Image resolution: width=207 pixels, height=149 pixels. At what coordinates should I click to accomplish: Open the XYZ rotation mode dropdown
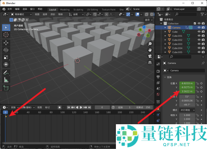tap(188, 110)
